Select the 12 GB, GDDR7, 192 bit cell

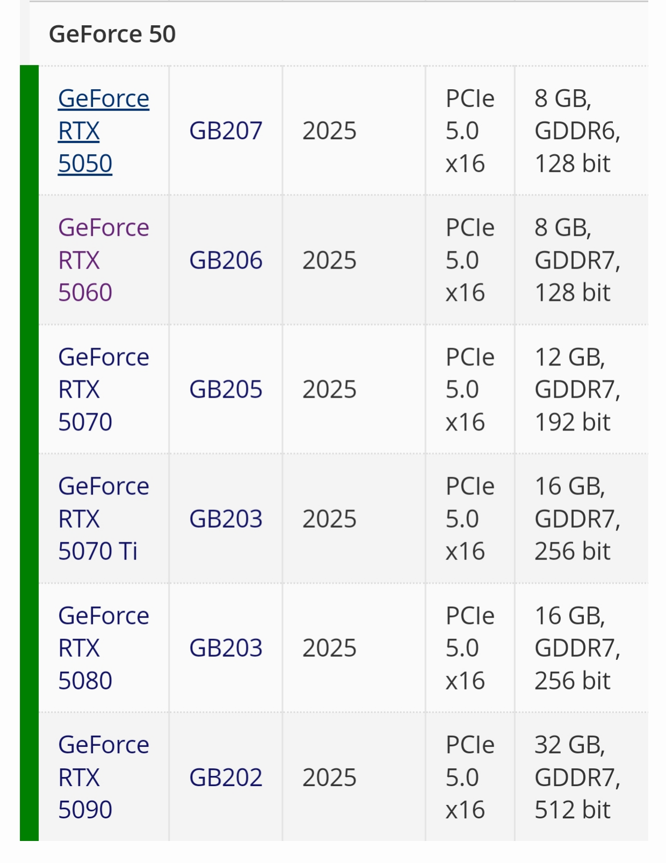click(577, 390)
